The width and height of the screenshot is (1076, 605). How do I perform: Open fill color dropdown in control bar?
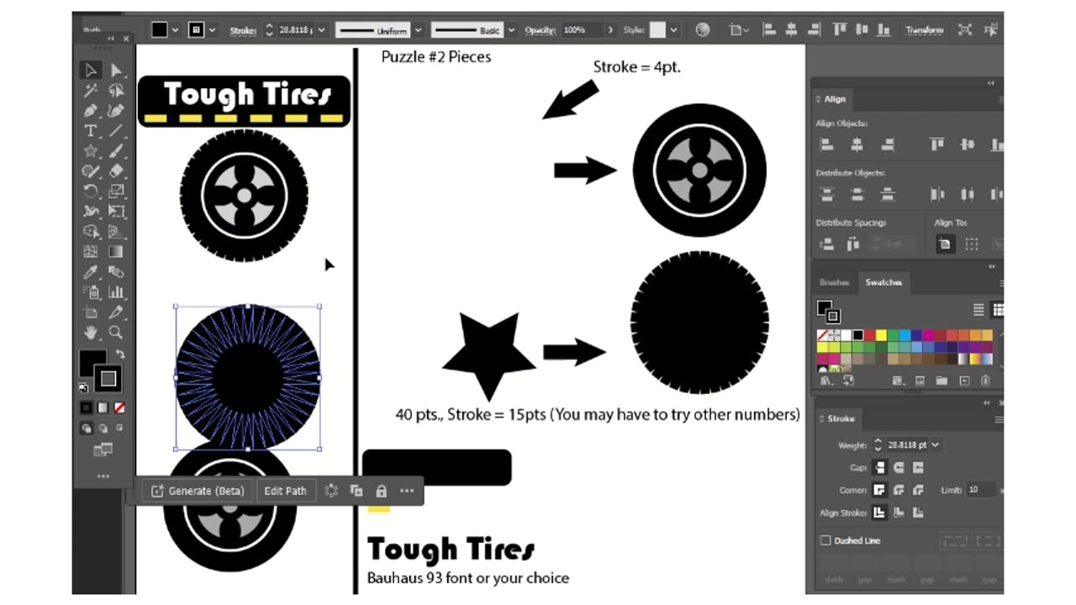176,29
